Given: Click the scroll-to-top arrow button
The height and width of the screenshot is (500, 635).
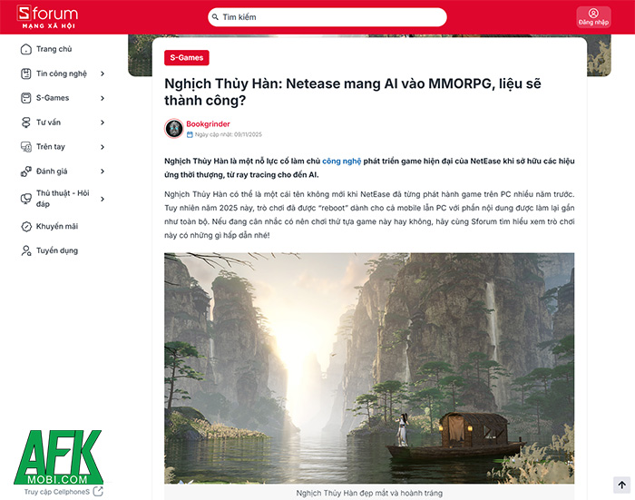Looking at the screenshot, I should 621,485.
